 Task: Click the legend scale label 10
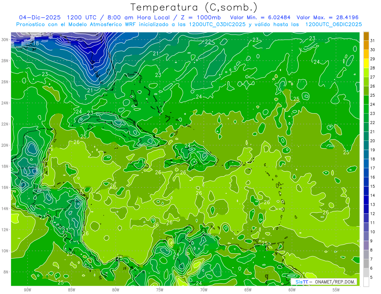pos(373,232)
